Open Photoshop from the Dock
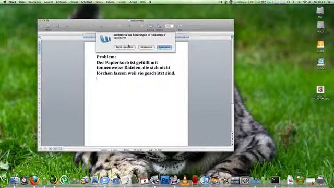 [x=165, y=180]
